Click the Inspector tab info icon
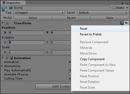130x94 pixels. (x=4, y=3)
